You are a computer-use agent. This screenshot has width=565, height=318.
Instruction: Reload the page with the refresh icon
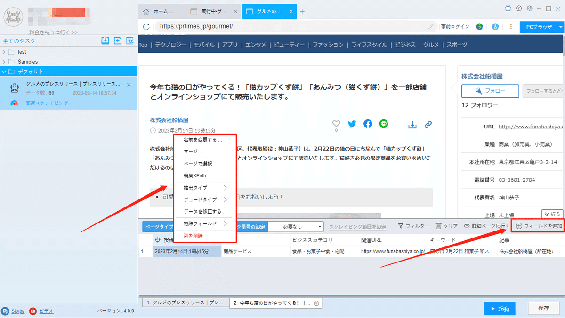[146, 27]
